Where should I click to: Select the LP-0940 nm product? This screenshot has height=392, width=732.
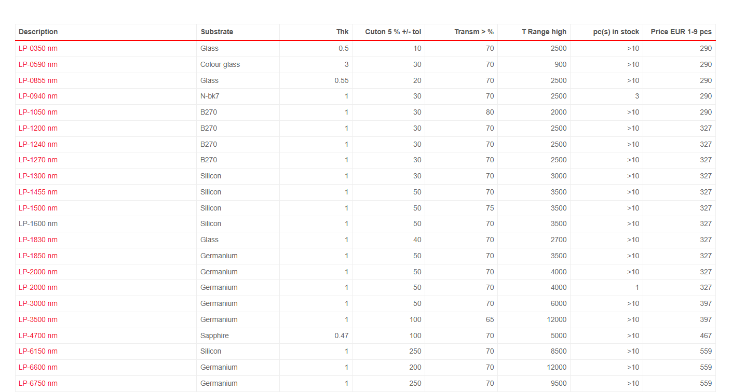[x=38, y=96]
